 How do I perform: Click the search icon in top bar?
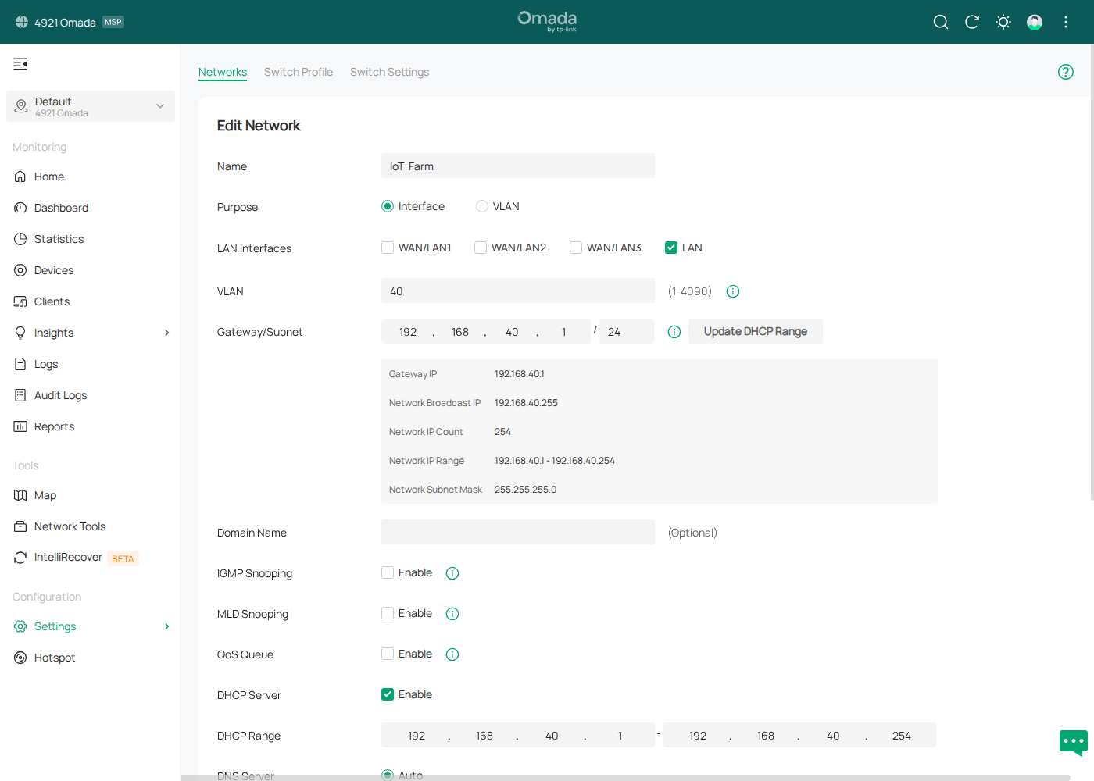point(941,22)
